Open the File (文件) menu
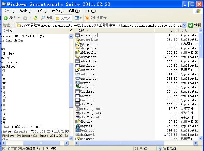The width and height of the screenshot is (204, 151). click(x=10, y=11)
